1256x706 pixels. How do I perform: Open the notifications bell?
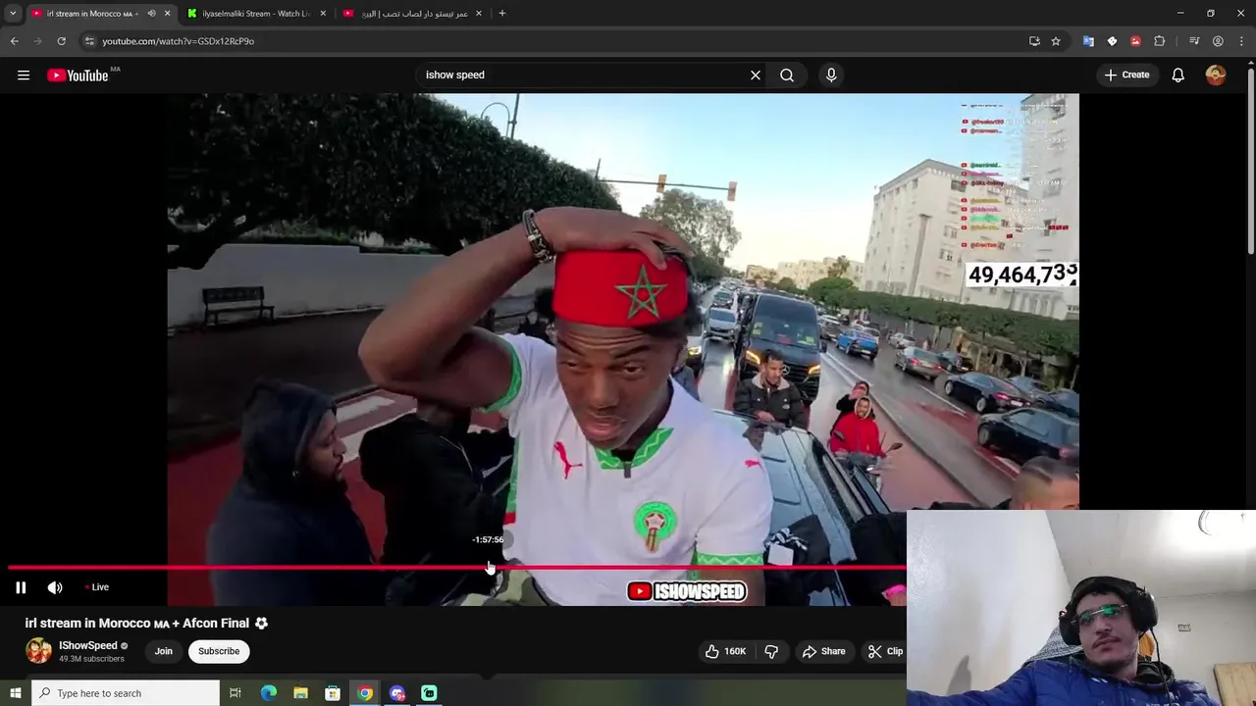pyautogui.click(x=1177, y=75)
